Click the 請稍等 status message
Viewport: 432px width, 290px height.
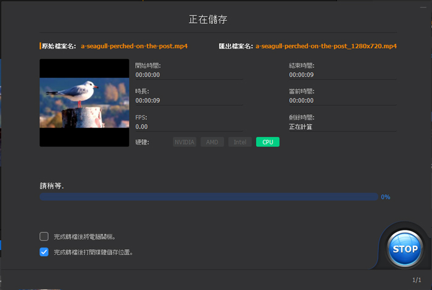click(x=52, y=186)
